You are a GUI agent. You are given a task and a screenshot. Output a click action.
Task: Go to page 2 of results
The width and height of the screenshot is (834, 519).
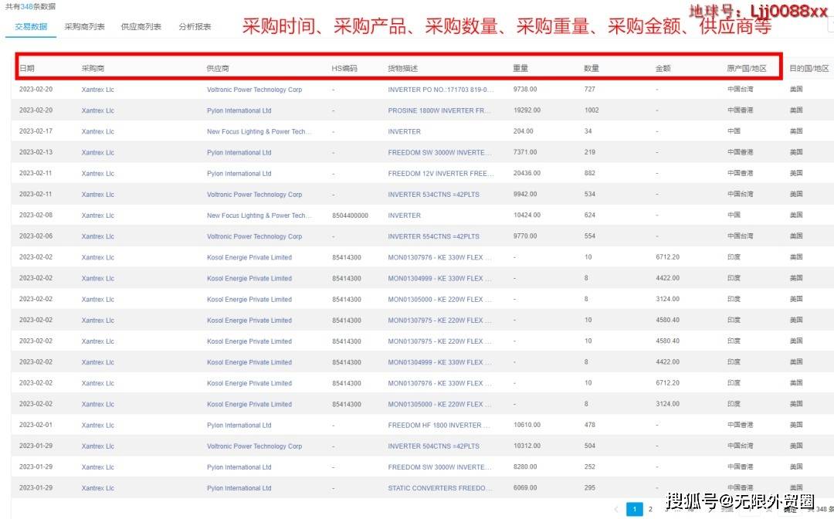click(x=650, y=509)
